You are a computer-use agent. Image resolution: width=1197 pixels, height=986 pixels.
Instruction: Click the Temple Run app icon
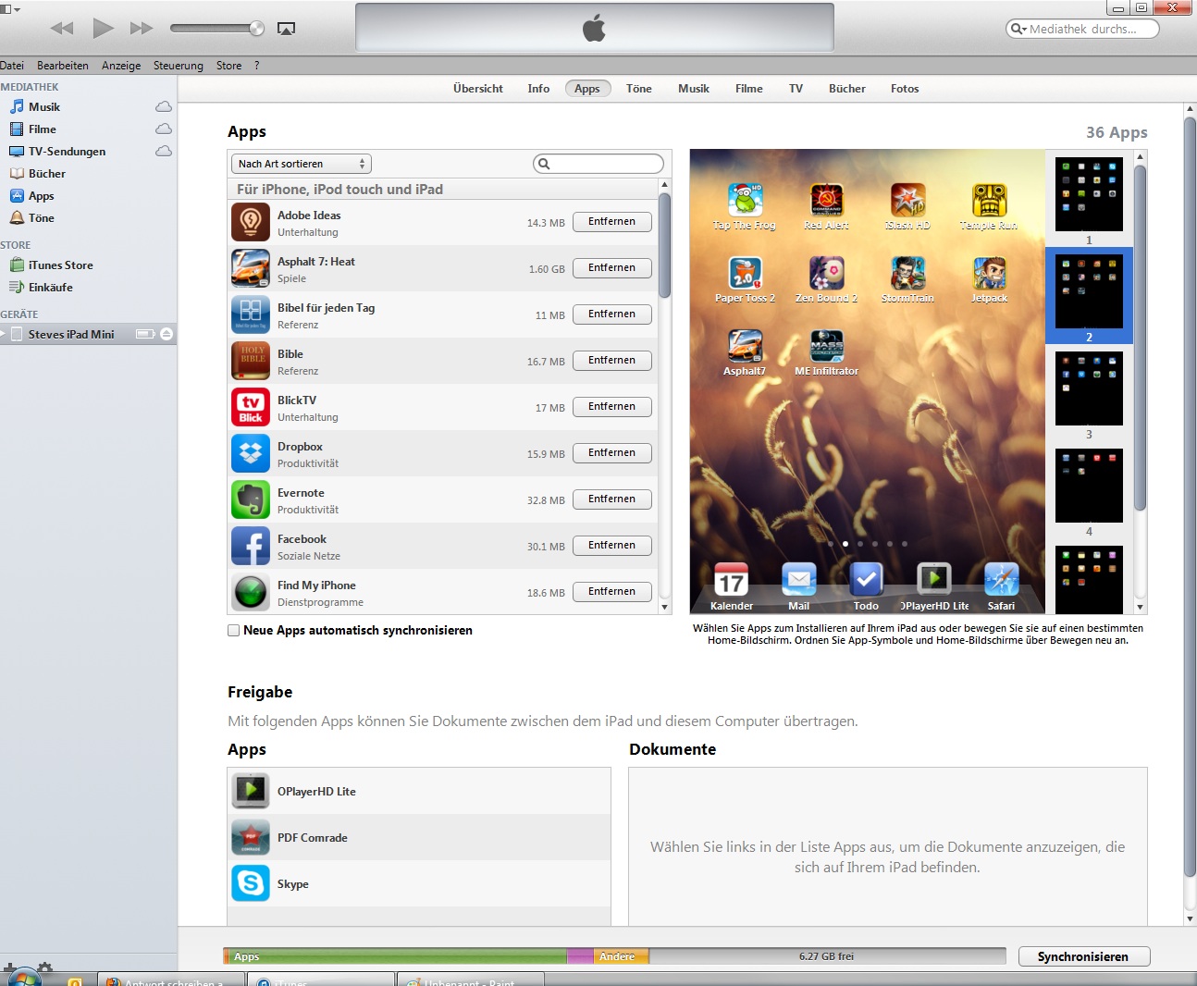(x=989, y=201)
